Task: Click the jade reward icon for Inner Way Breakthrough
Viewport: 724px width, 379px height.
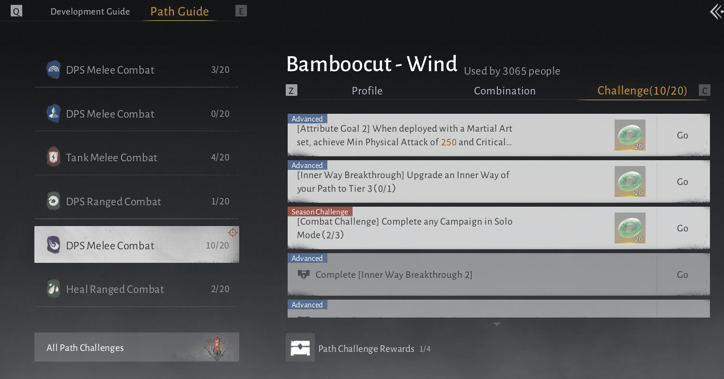Action: (x=630, y=182)
